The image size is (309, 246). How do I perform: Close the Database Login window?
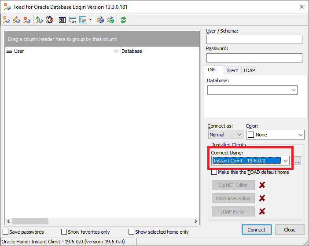pyautogui.click(x=302, y=7)
